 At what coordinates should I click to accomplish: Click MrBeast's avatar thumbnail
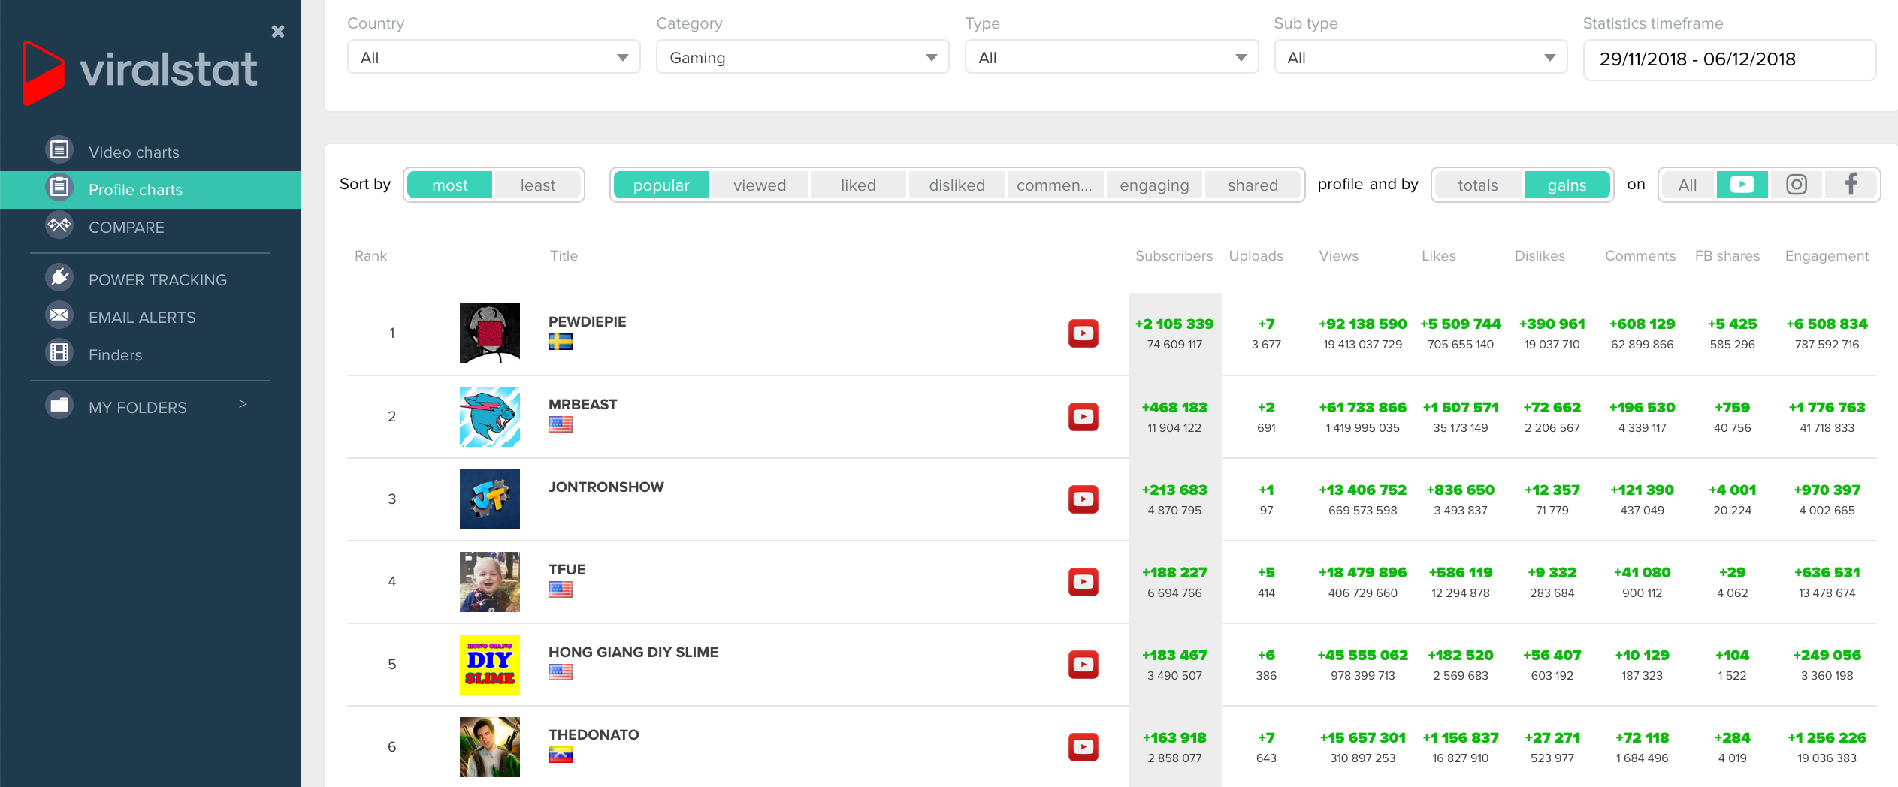pyautogui.click(x=490, y=417)
